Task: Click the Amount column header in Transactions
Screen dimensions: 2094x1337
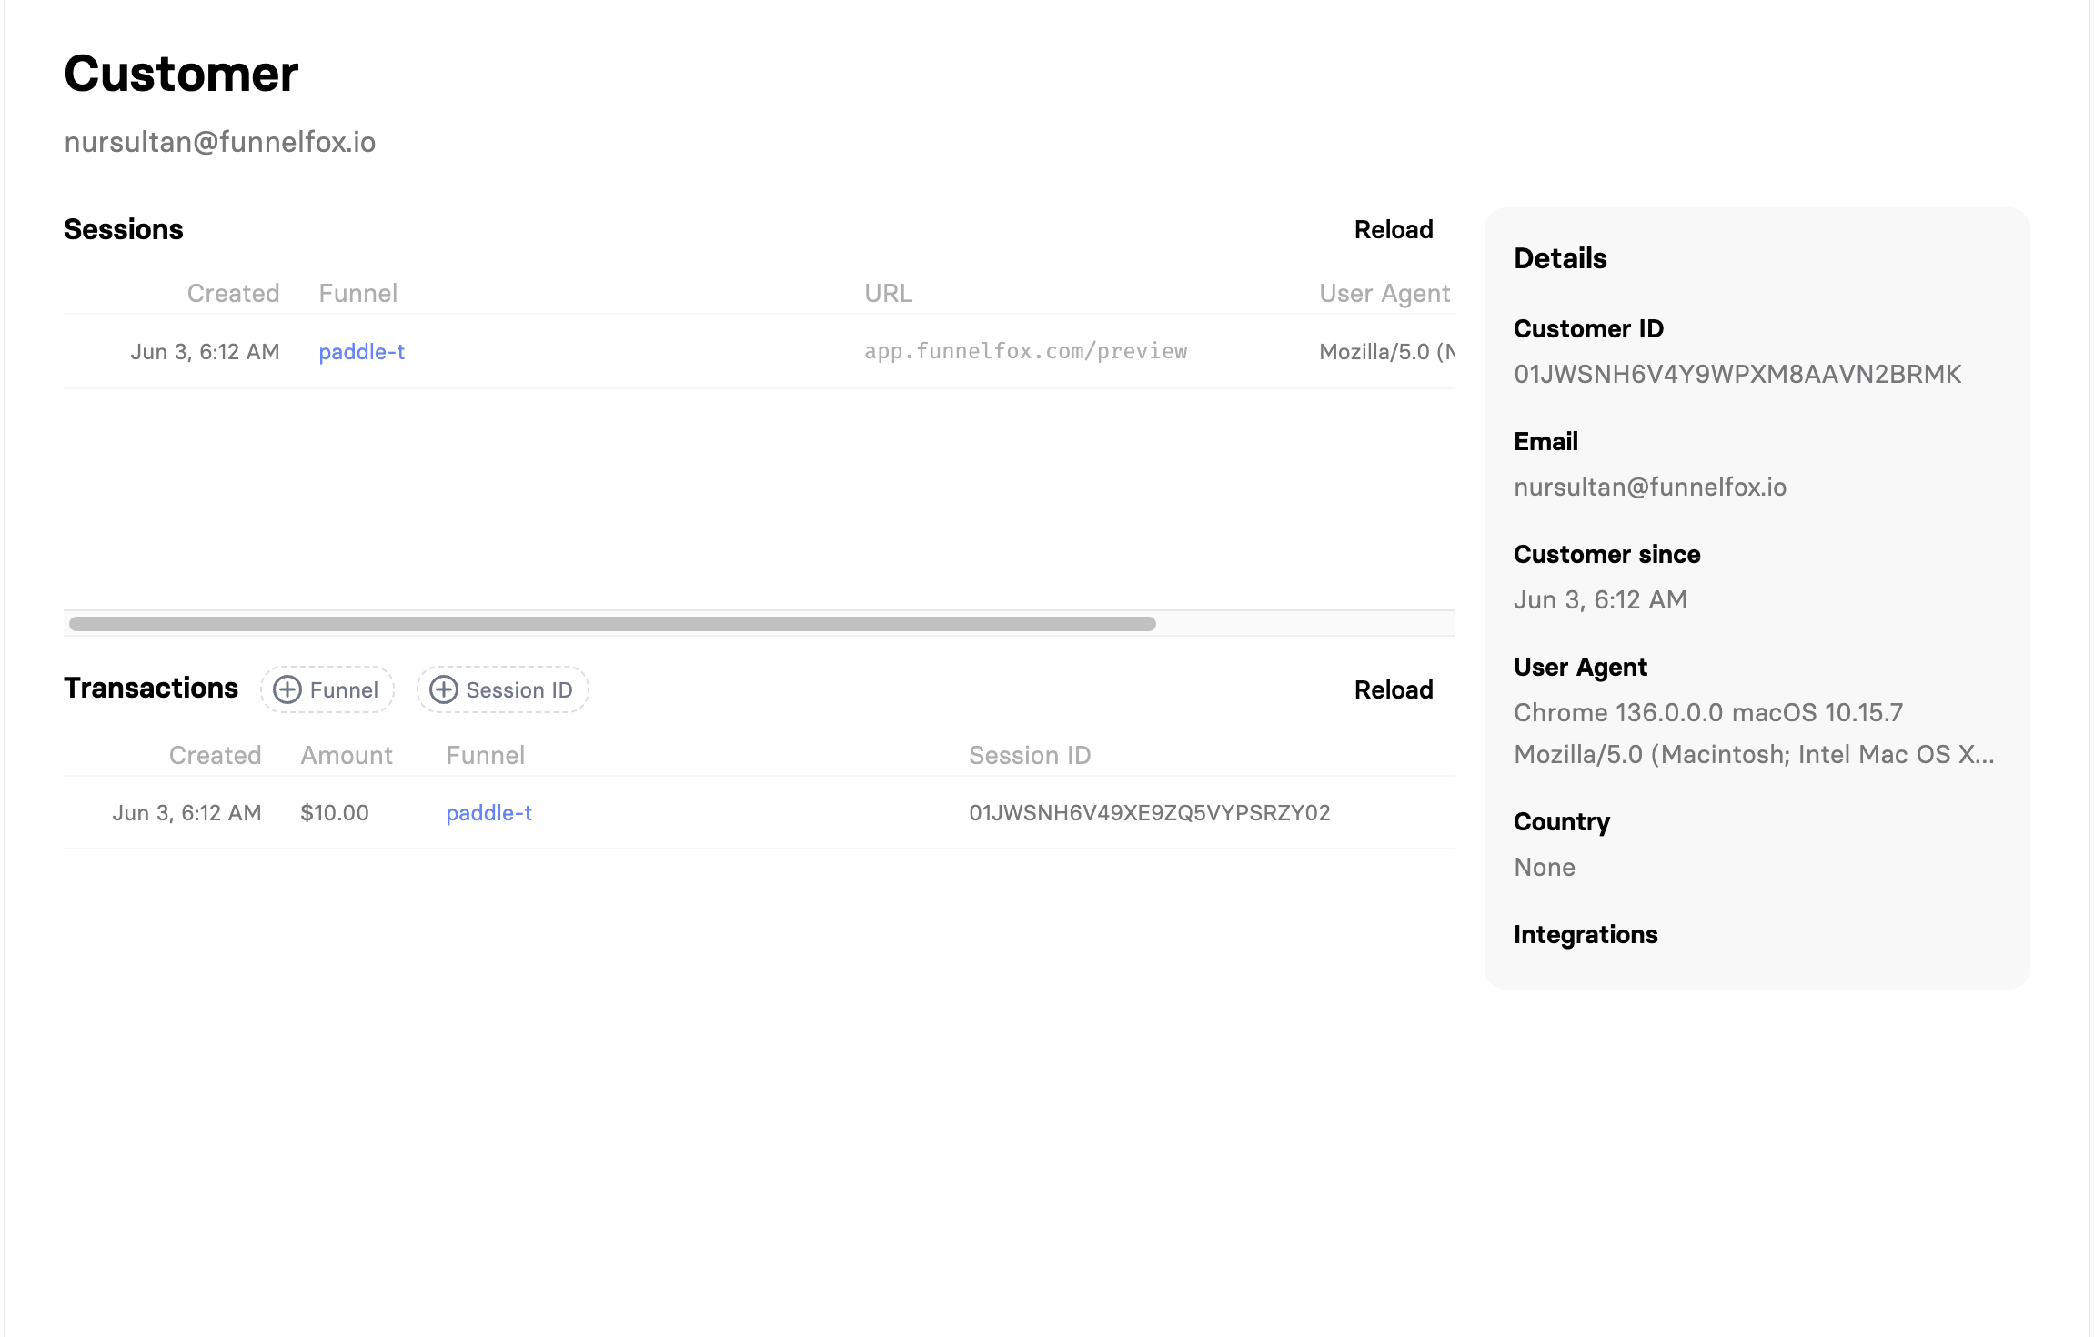Action: 347,755
